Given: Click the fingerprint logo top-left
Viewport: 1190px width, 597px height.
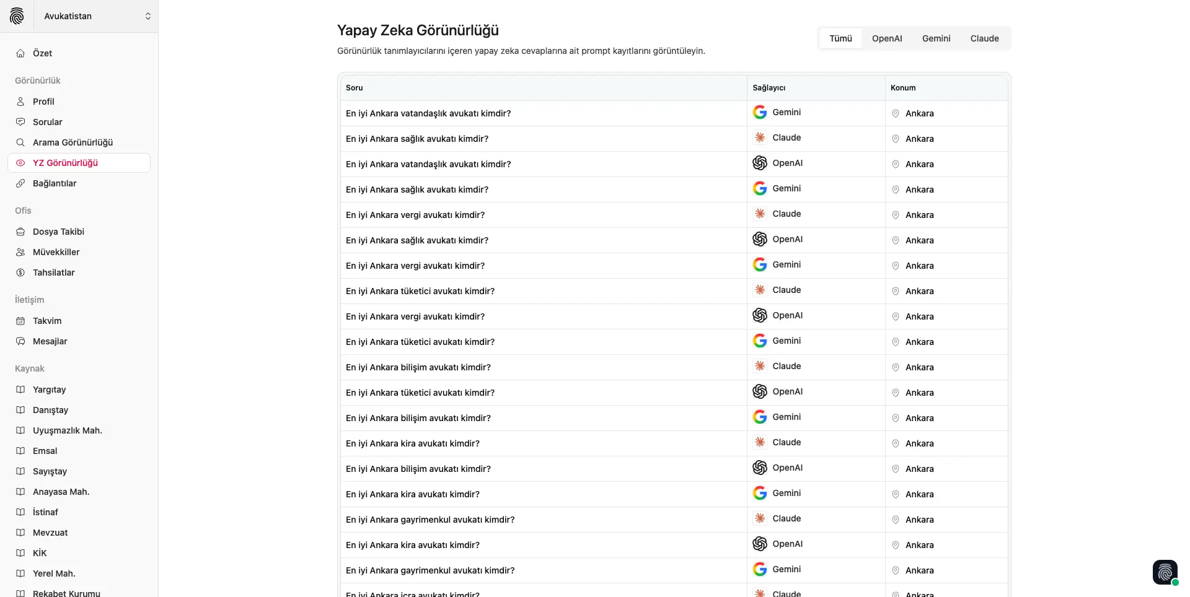Looking at the screenshot, I should tap(17, 16).
